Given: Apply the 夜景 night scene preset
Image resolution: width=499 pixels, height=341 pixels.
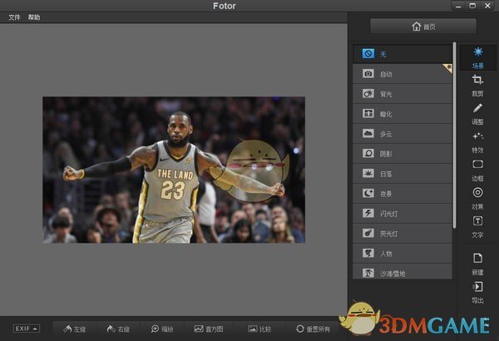Looking at the screenshot, I should click(403, 194).
